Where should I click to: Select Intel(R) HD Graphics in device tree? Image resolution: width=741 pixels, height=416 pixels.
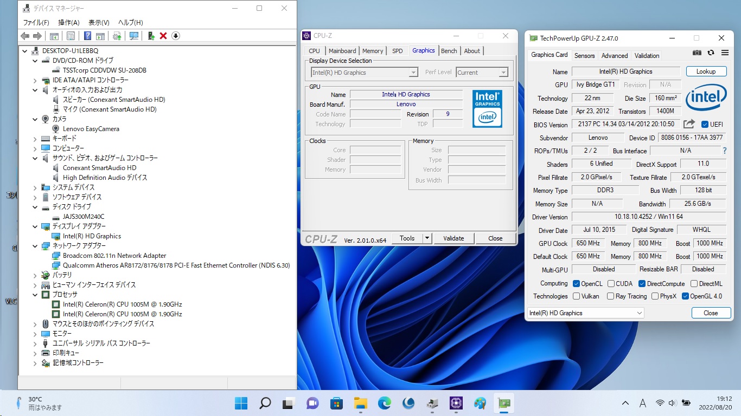[x=92, y=236]
